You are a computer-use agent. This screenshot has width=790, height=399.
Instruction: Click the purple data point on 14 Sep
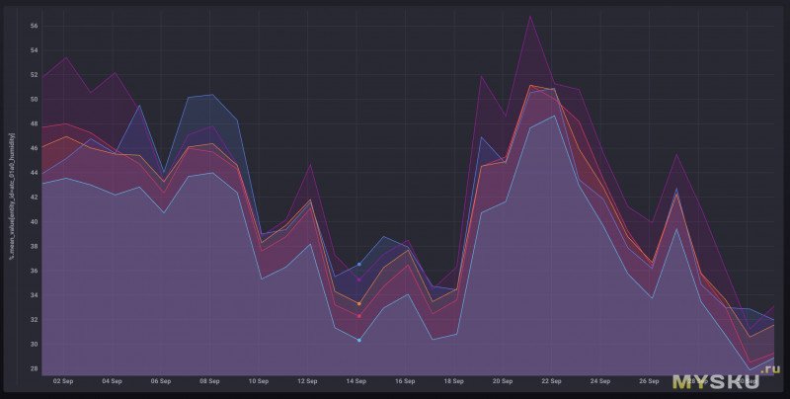tap(358, 279)
